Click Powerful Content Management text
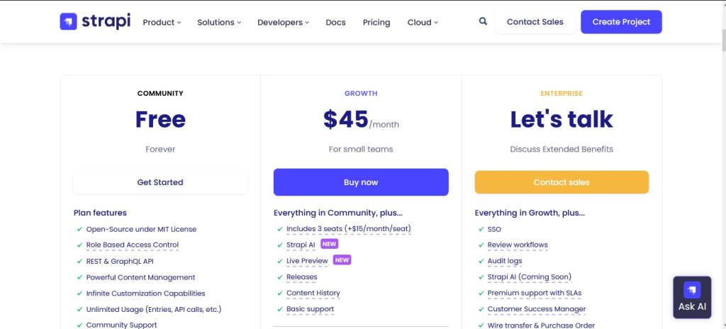Screen dimensions: 726x329 coord(141,277)
